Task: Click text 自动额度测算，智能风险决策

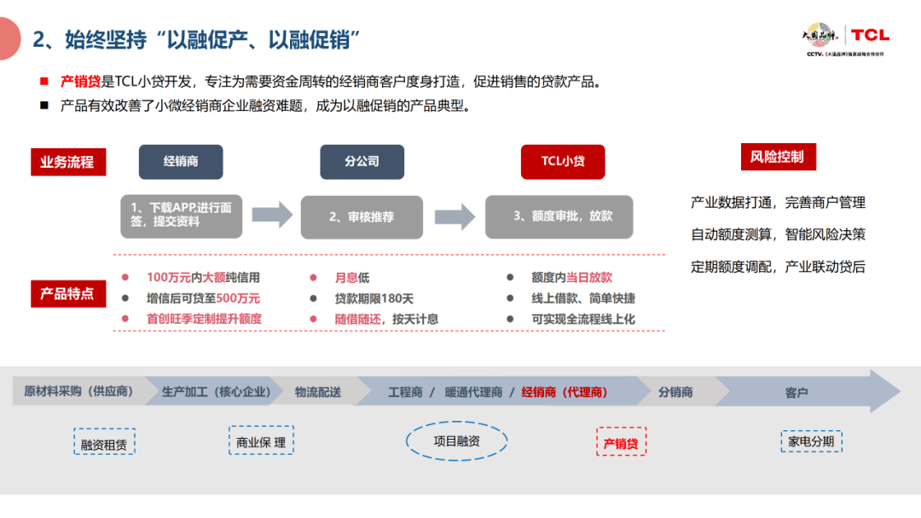Action: [778, 234]
